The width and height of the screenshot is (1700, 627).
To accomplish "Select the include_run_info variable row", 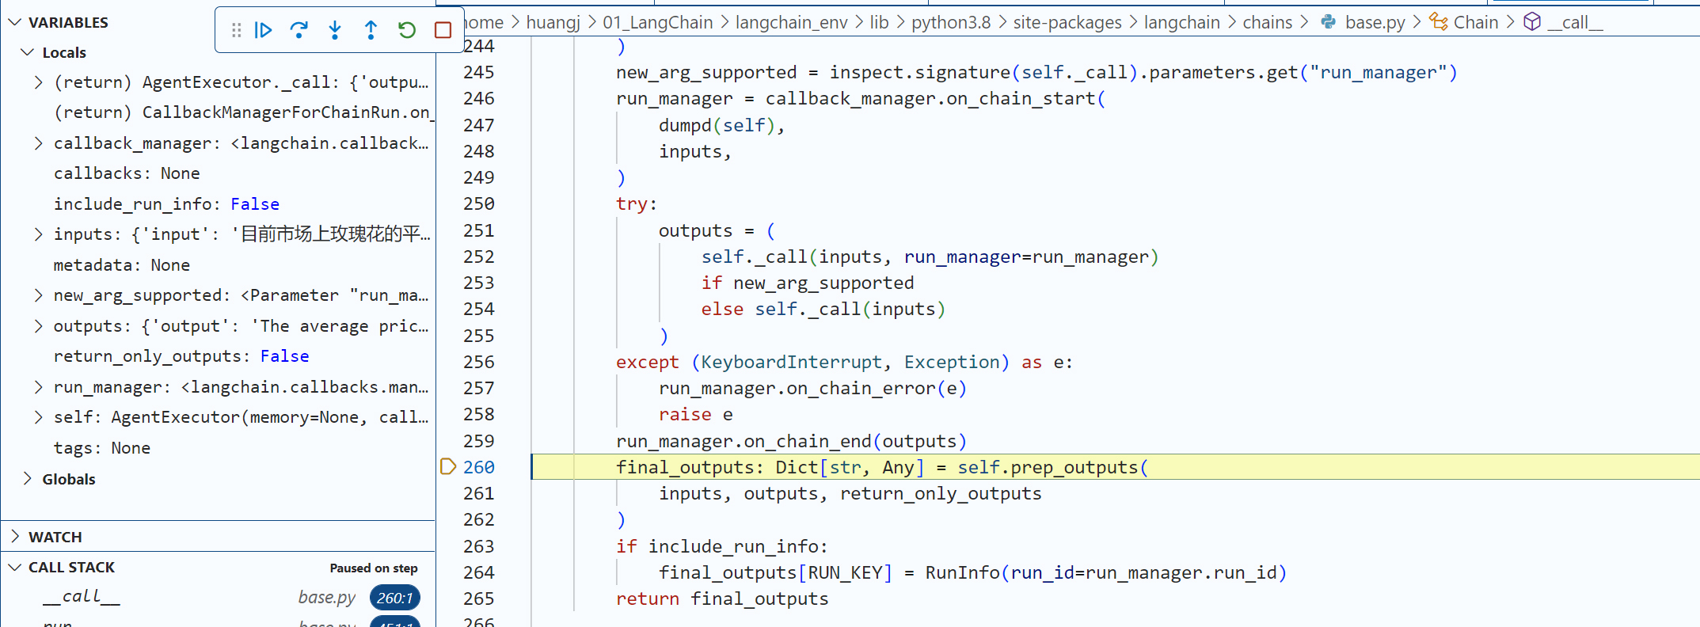I will [x=166, y=204].
